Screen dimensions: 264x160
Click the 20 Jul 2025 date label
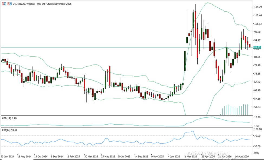(x=124, y=156)
